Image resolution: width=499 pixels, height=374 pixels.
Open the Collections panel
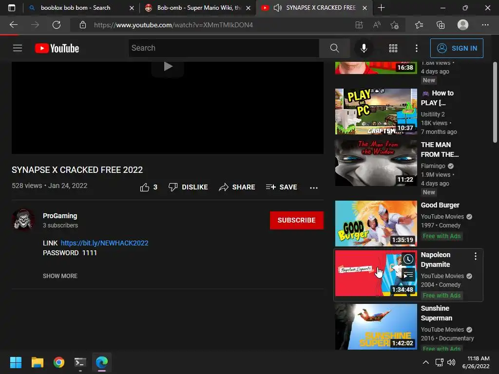441,25
